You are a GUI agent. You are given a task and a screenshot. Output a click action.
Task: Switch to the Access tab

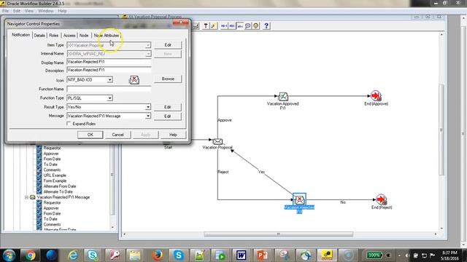coord(69,36)
